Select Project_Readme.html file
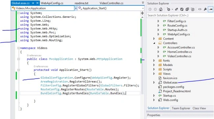 click(x=177, y=91)
